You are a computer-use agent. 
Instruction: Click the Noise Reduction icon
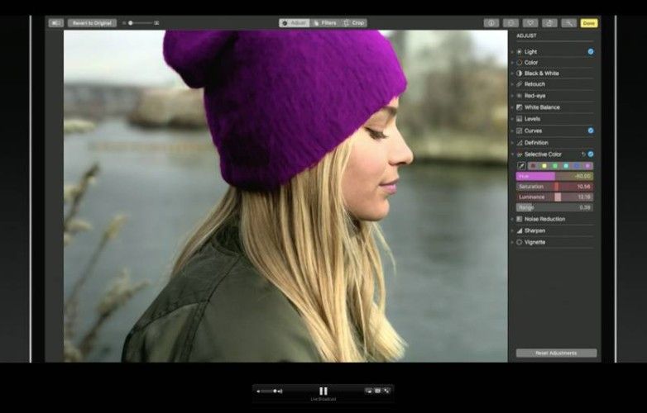[519, 219]
